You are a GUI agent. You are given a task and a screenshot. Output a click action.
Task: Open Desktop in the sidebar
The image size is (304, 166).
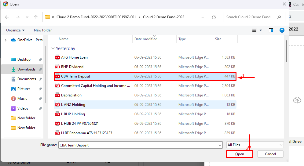(x=24, y=60)
